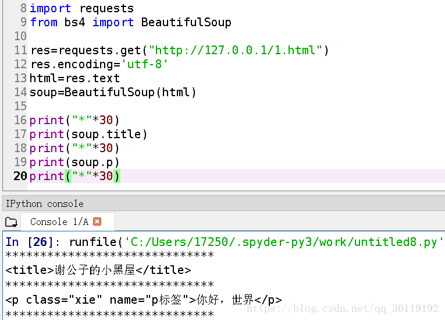Click print("*"*30) on line 16
The image size is (445, 320).
(x=74, y=120)
